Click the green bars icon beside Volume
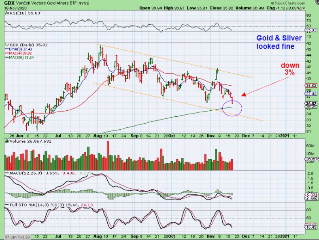 point(7,141)
